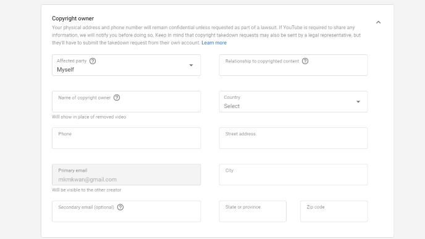
Task: Open the Learn more link
Action: point(214,43)
